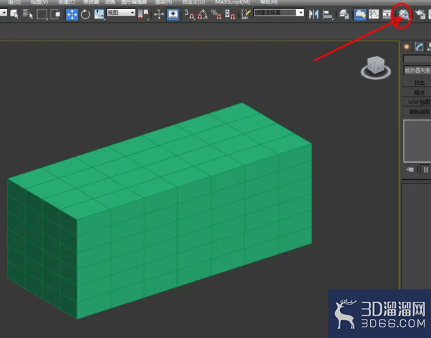431x338 pixels.
Task: Activate the Select and Rotate tool
Action: [86, 14]
